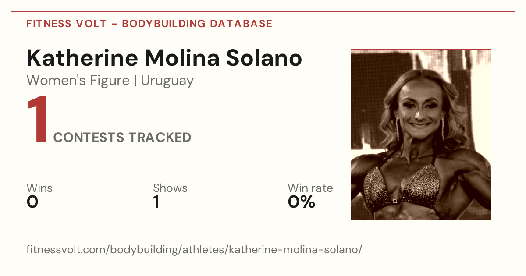The width and height of the screenshot is (526, 276).
Task: Select the Fitness Volt header text
Action: point(67,24)
